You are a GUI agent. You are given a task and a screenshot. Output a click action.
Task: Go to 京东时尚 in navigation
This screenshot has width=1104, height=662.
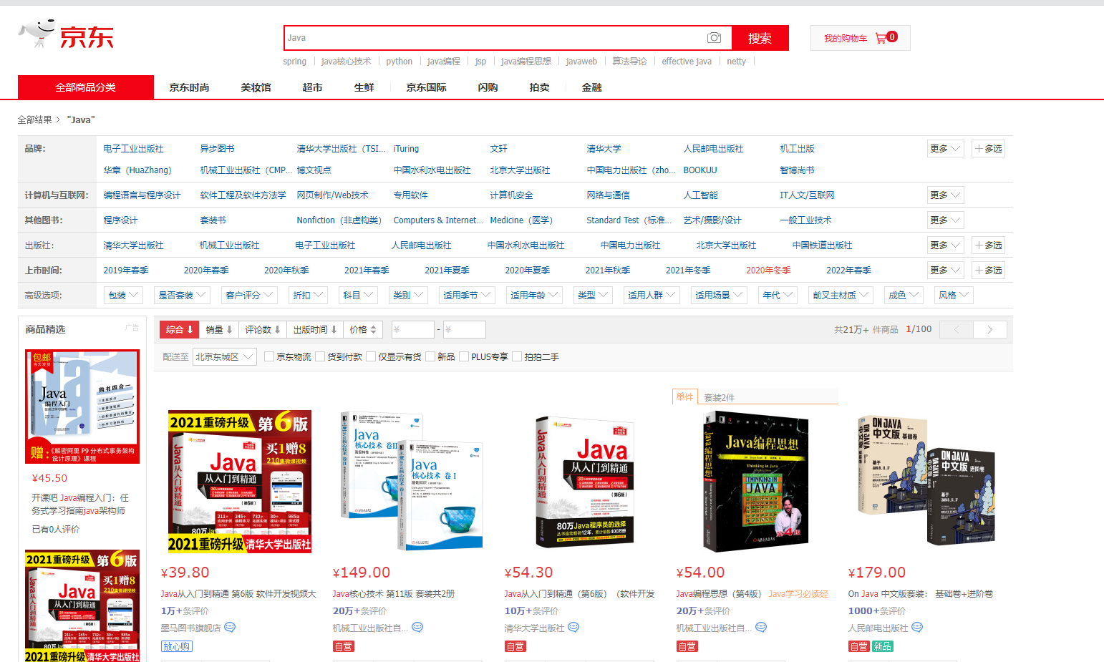tap(189, 87)
